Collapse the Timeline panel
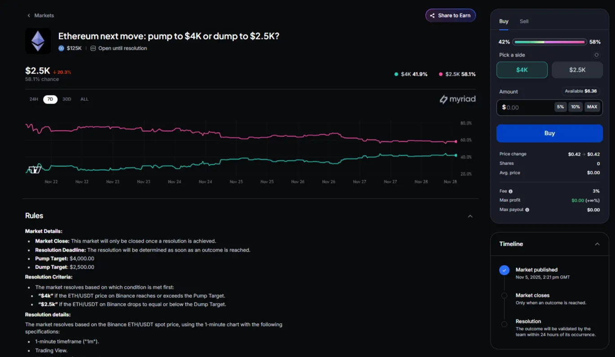The image size is (615, 357). coord(597,244)
